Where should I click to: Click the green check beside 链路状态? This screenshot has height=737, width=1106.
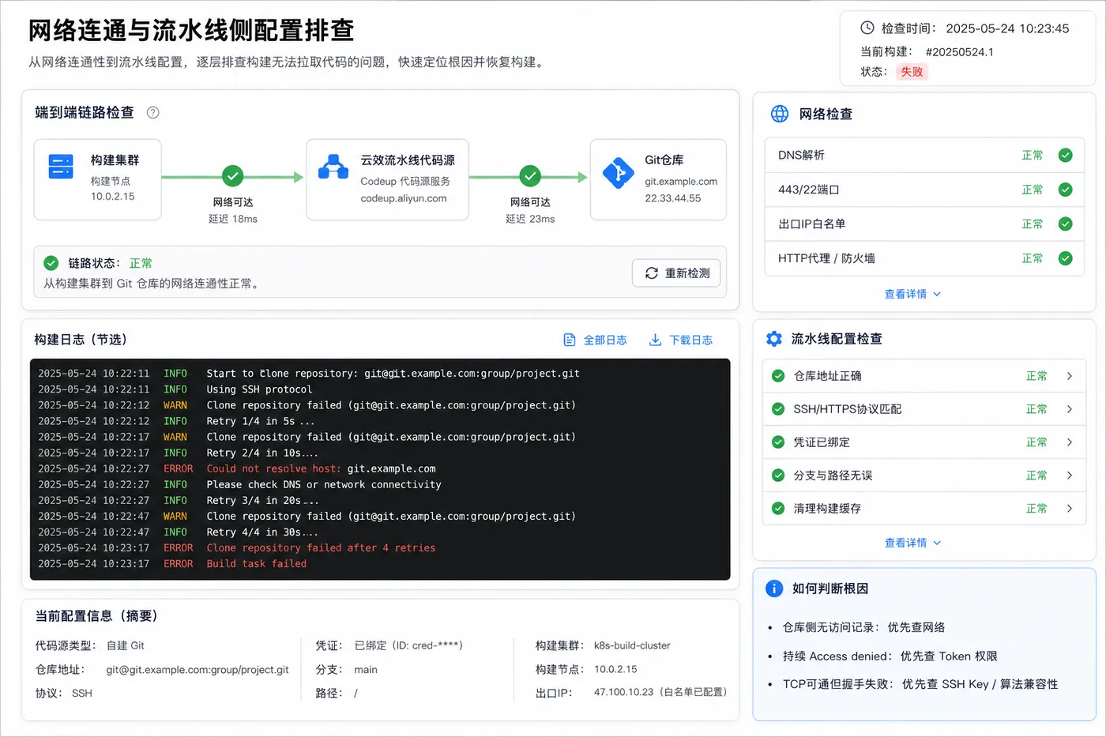pos(51,263)
